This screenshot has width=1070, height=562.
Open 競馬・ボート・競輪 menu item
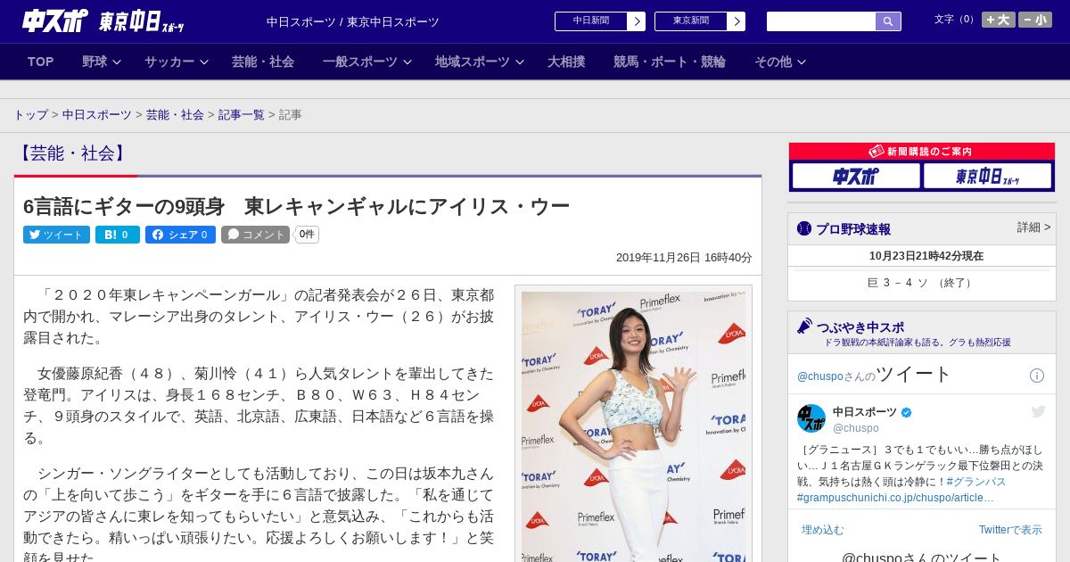coord(669,62)
